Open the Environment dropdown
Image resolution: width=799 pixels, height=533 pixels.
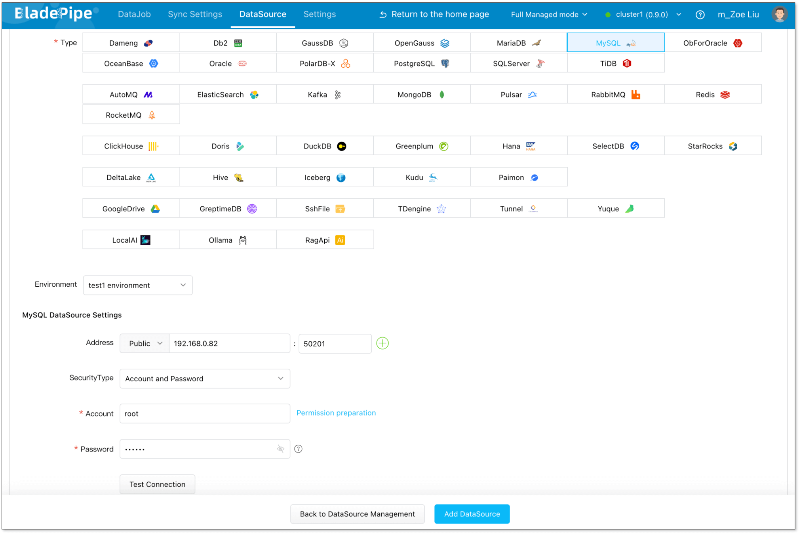click(x=137, y=285)
